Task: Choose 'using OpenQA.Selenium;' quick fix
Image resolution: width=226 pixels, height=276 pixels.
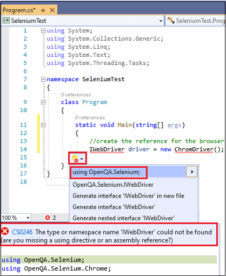Action: pyautogui.click(x=106, y=172)
